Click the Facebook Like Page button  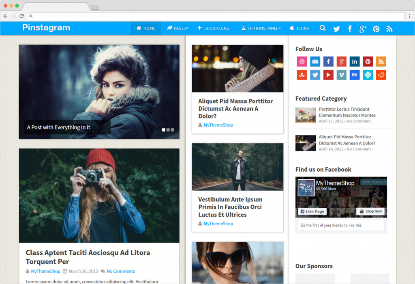pos(312,211)
